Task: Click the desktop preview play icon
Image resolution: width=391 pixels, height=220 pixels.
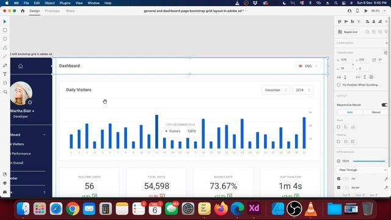Action: [x=366, y=11]
